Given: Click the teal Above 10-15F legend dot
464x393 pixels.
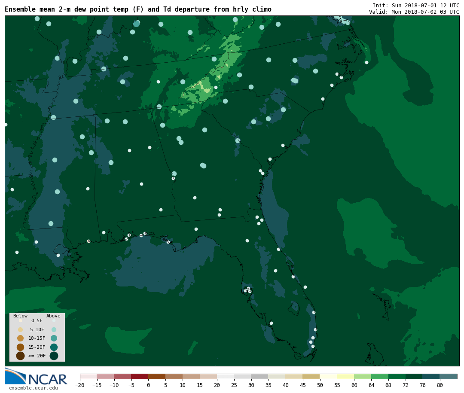Looking at the screenshot, I should 54,338.
